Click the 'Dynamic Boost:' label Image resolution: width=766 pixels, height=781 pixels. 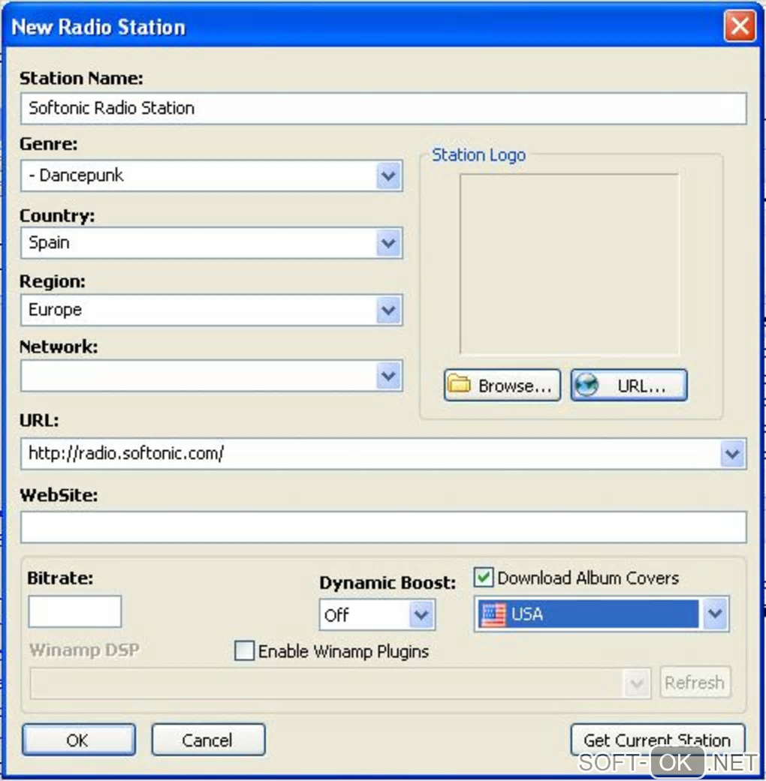tap(388, 582)
